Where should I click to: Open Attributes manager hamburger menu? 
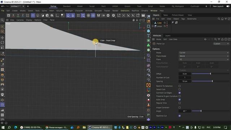pos(153,39)
